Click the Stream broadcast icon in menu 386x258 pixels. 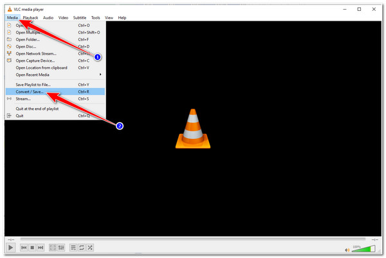click(9, 98)
